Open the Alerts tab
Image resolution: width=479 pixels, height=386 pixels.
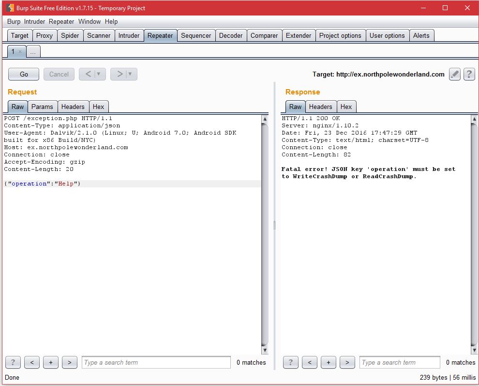coord(421,35)
